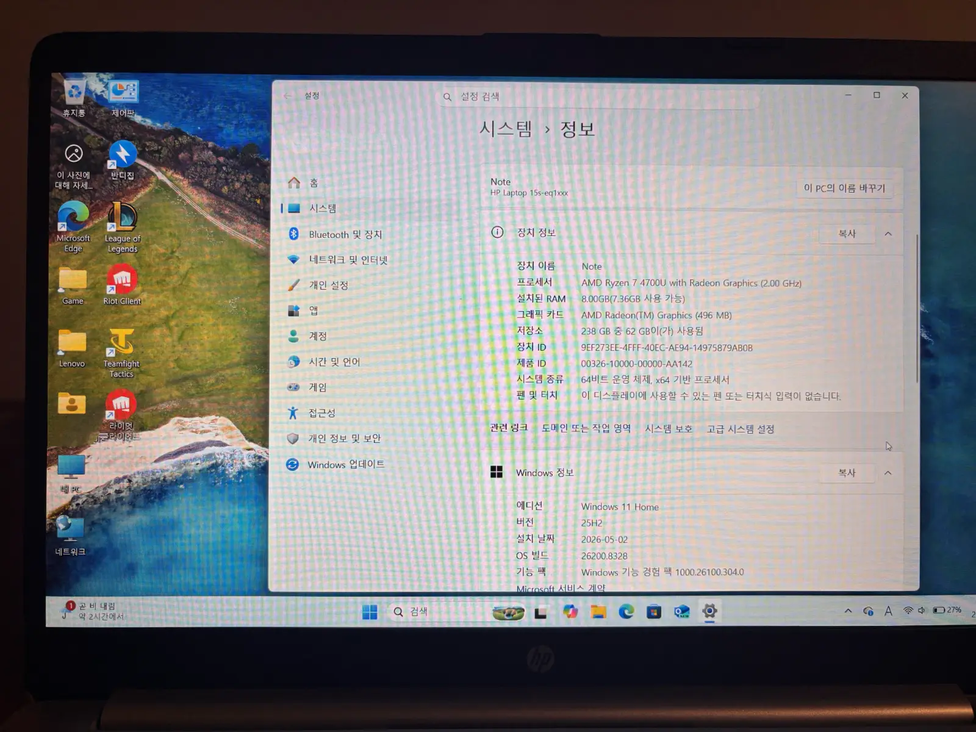Screen dimensions: 976x732
Task: Open the League of Legends desktop shortcut
Action: (x=122, y=227)
